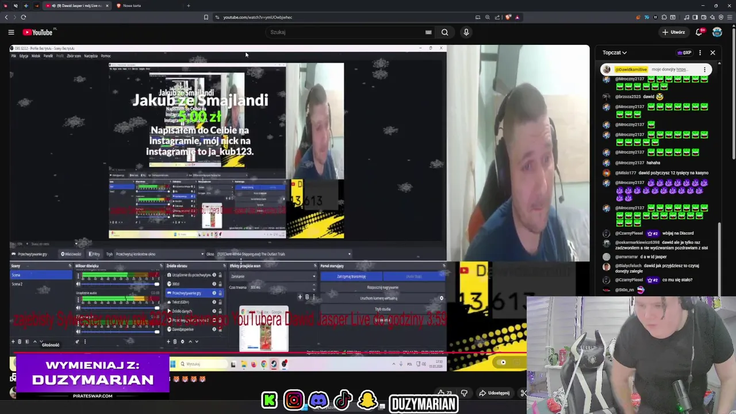Open the Tryb capture mode dropdown in OBS
Viewport: 736px width, 414px height.
coord(160,254)
